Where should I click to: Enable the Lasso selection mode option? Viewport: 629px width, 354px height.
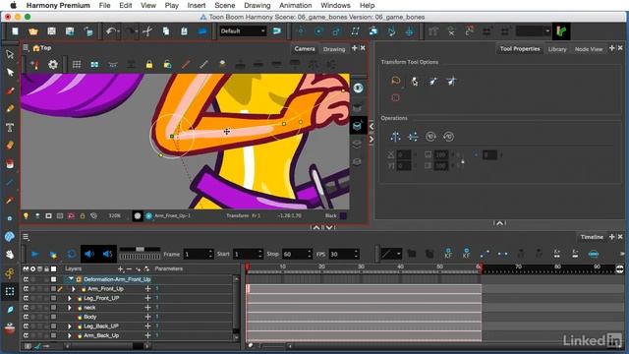(x=395, y=81)
